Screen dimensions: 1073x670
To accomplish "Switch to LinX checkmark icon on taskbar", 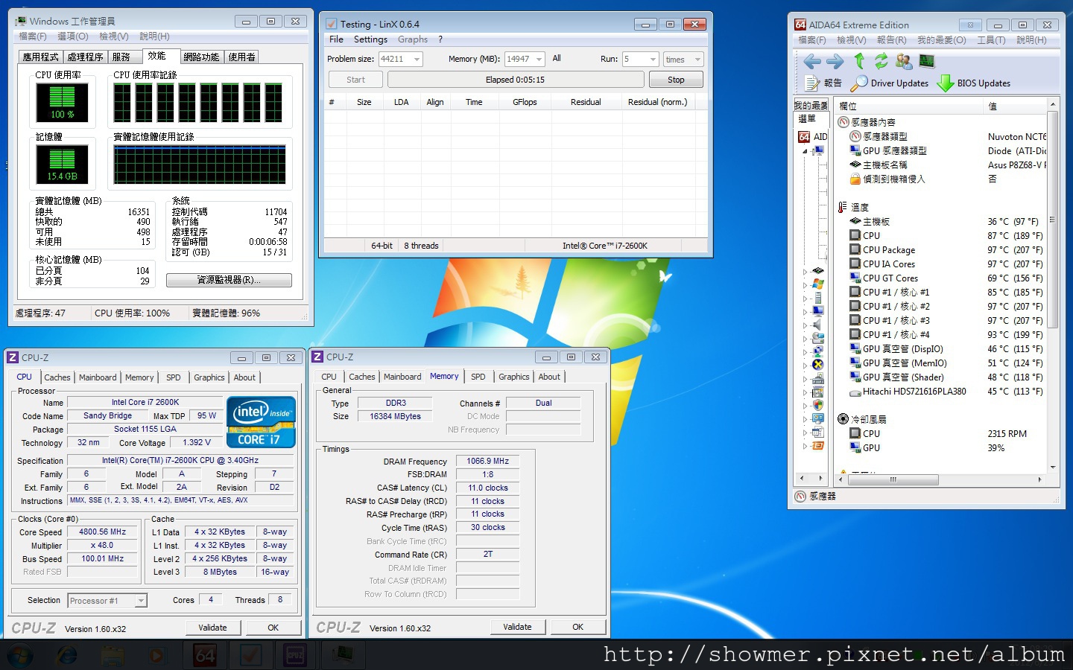I will coord(250,655).
